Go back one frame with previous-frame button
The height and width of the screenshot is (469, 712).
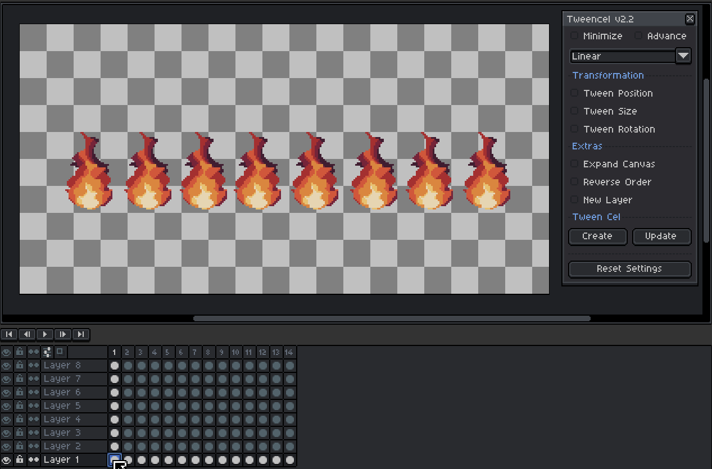coord(26,334)
